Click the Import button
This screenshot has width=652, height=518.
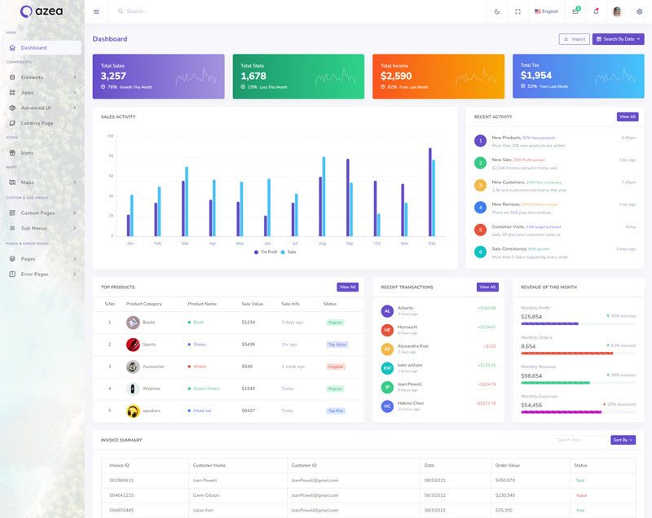click(x=574, y=39)
